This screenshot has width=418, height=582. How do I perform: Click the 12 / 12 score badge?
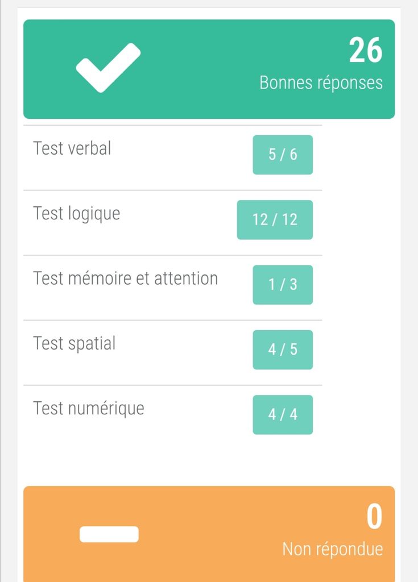pos(275,219)
